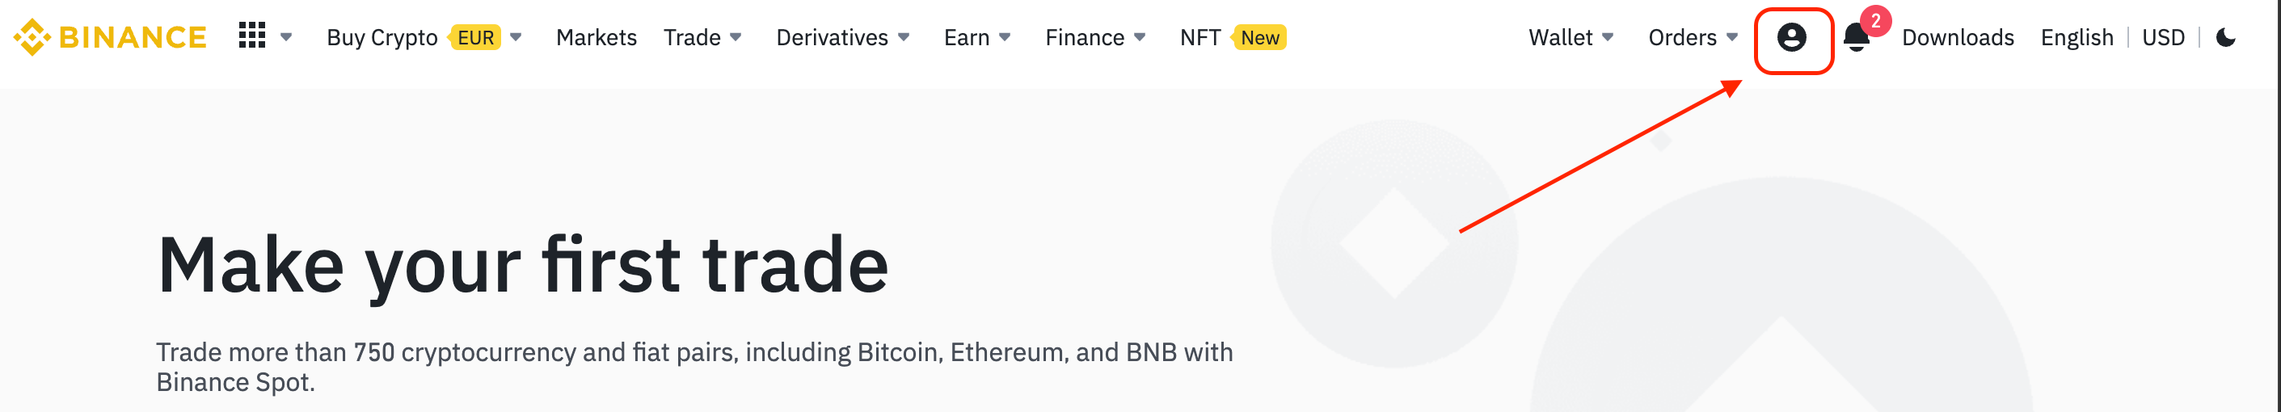Expand the Derivatives dropdown menu
Image resolution: width=2281 pixels, height=412 pixels.
tap(842, 37)
